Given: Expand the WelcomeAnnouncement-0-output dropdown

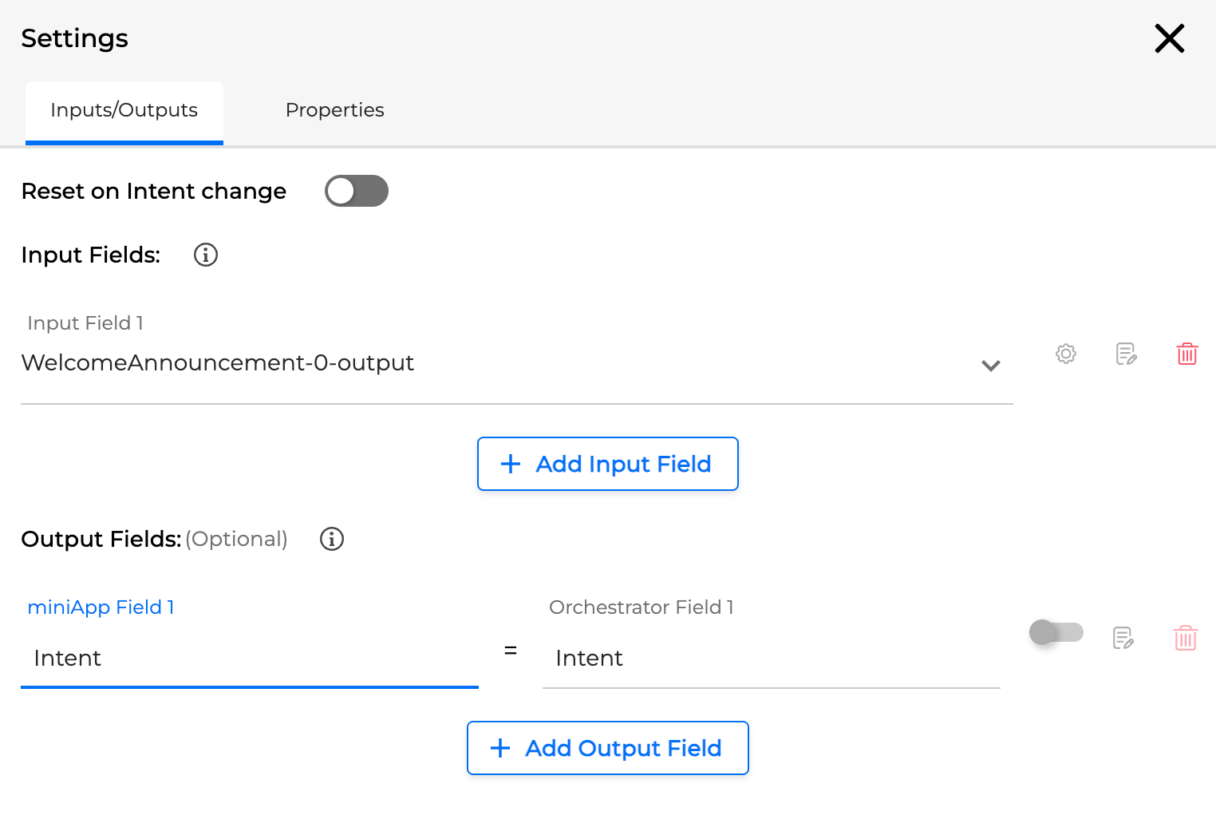Looking at the screenshot, I should coord(991,366).
